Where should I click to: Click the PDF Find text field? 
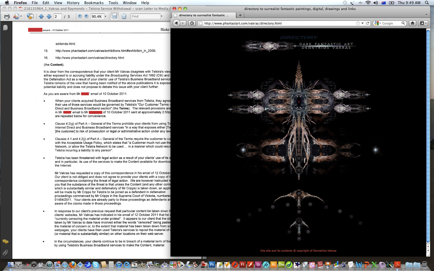(145, 16)
